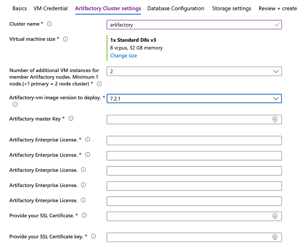
Task: Expand the additional VM instances dropdown
Action: [276, 71]
